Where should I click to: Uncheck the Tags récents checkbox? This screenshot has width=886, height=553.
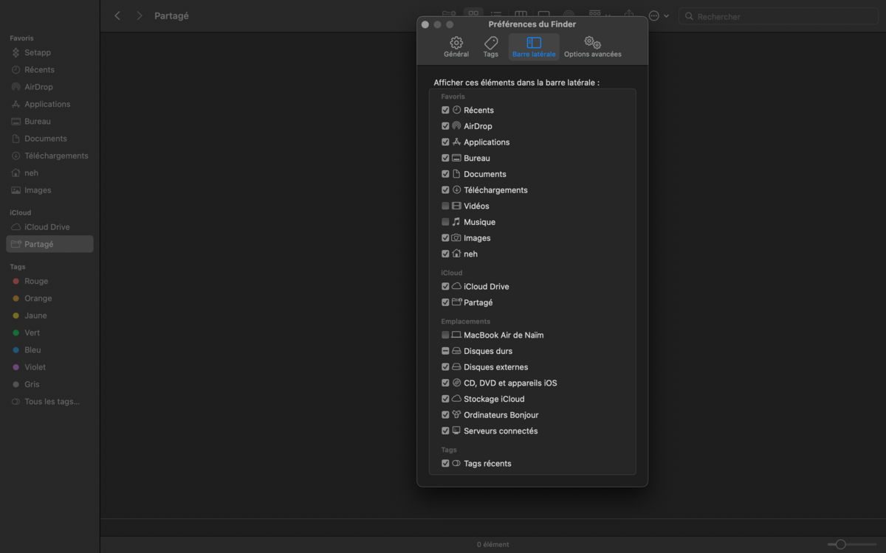pos(445,463)
